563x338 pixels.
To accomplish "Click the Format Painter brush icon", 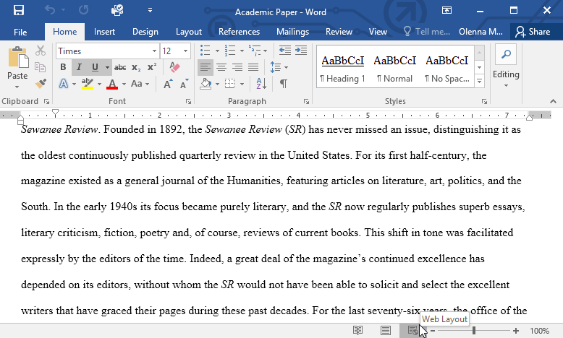I will (x=41, y=84).
